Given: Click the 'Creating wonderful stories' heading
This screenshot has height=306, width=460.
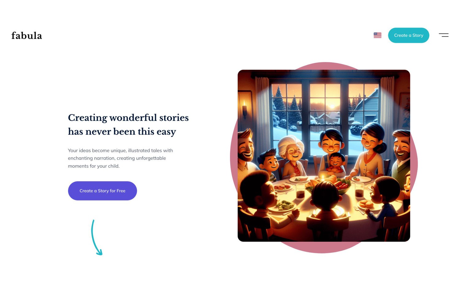Looking at the screenshot, I should (x=128, y=118).
